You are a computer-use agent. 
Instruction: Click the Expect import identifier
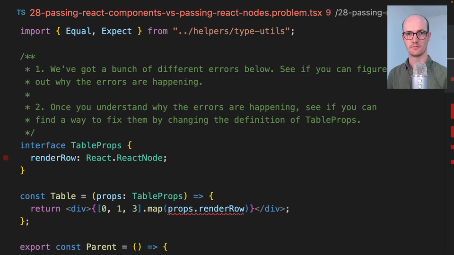pyautogui.click(x=116, y=31)
